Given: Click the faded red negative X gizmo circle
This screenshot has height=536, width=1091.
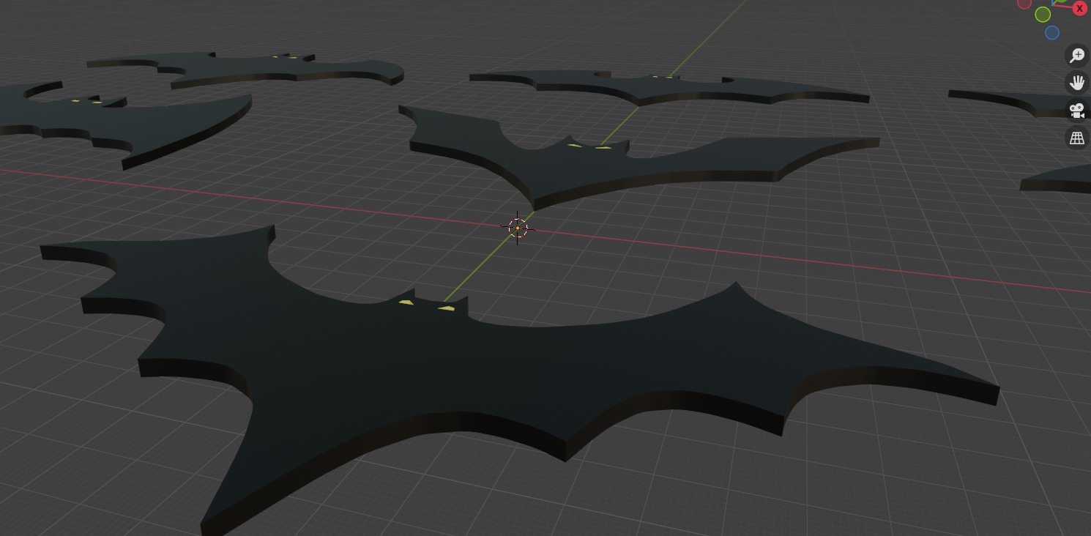Looking at the screenshot, I should (1024, 4).
